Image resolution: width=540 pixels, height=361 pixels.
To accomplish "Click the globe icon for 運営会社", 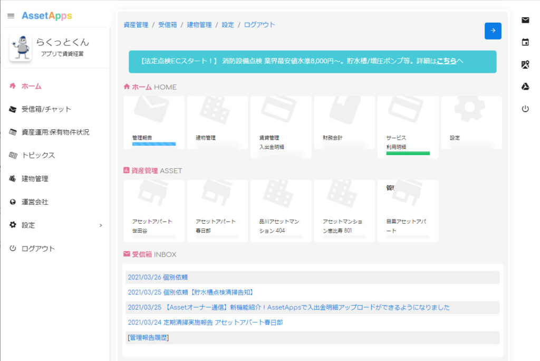I will point(13,202).
